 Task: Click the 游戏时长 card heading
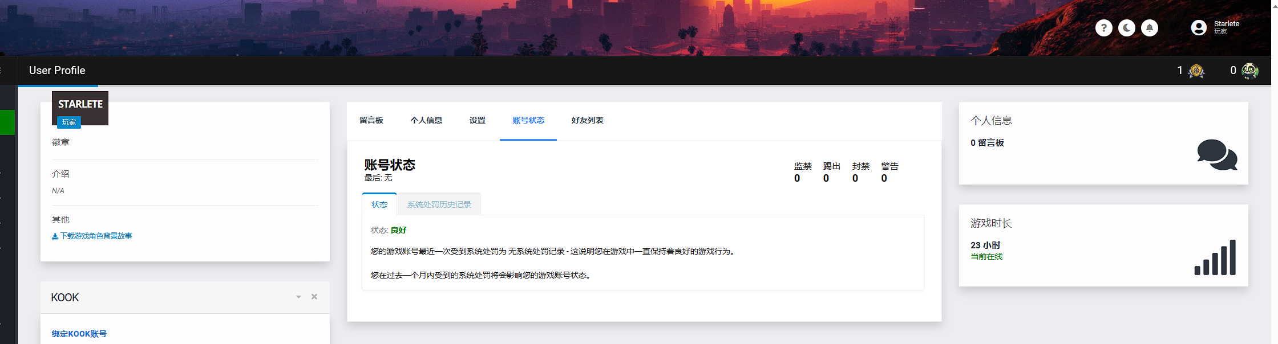coord(991,223)
